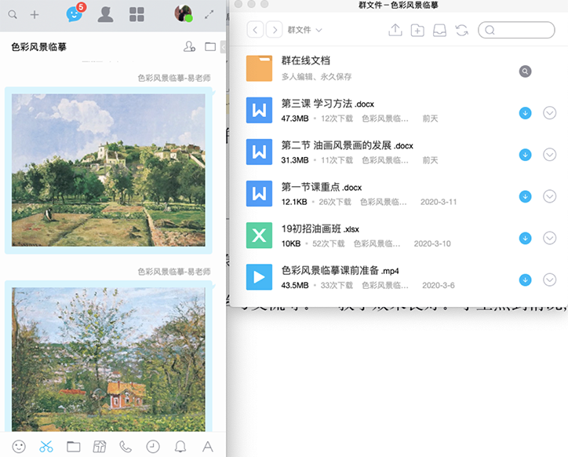The width and height of the screenshot is (568, 457).
Task: Switch to the contacts tab
Action: click(x=105, y=14)
